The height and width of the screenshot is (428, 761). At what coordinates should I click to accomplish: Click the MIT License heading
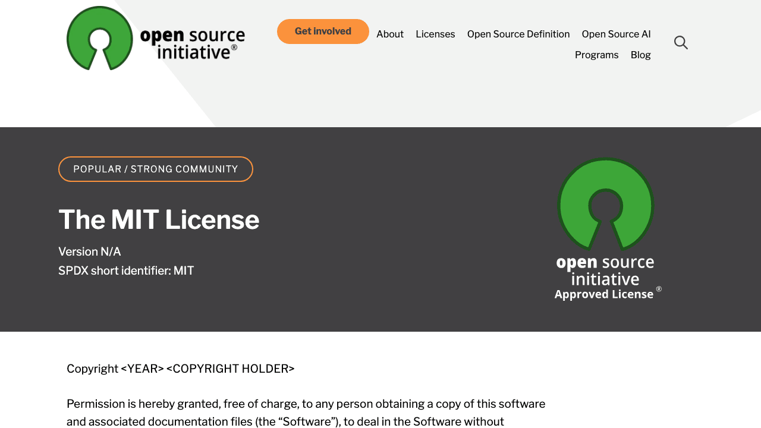159,219
